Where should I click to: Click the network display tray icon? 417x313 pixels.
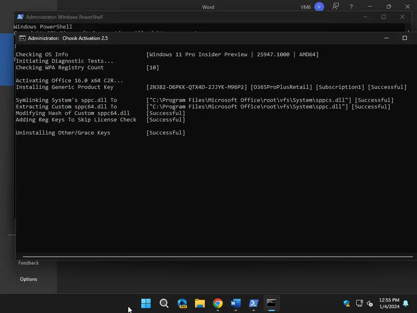point(359,303)
